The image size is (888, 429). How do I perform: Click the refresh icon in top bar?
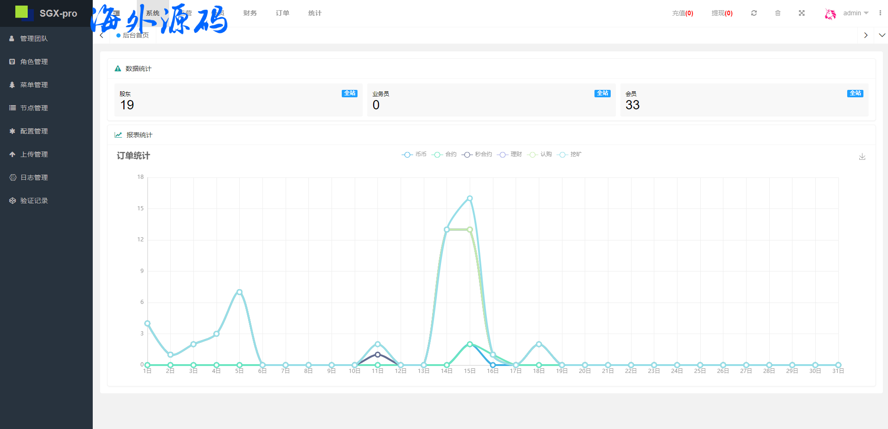754,13
